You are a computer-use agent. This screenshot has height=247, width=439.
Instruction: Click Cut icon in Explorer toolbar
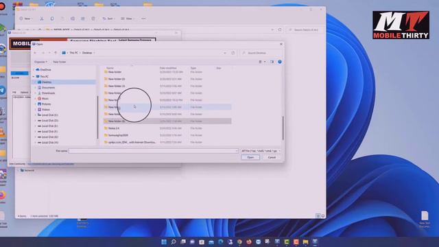42,19
